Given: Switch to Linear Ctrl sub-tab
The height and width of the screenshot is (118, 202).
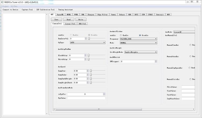Looking at the screenshot, I should click(x=70, y=24).
